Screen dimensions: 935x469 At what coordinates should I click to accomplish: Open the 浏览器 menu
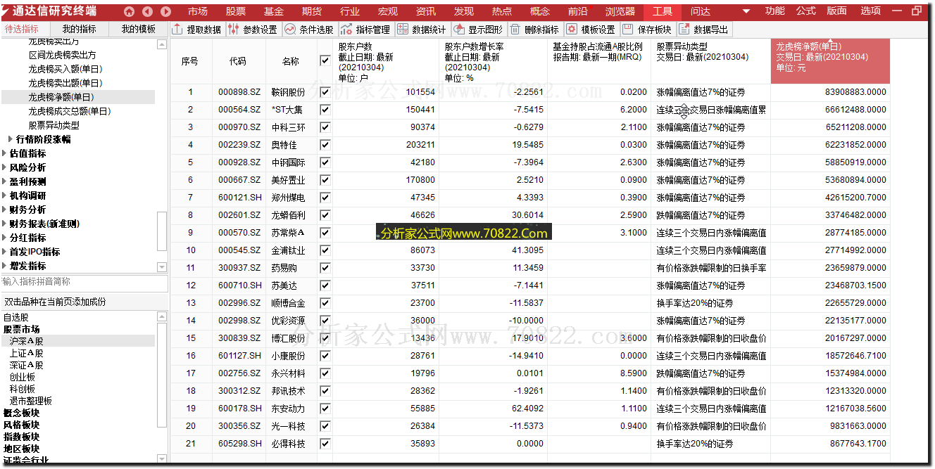[x=620, y=11]
